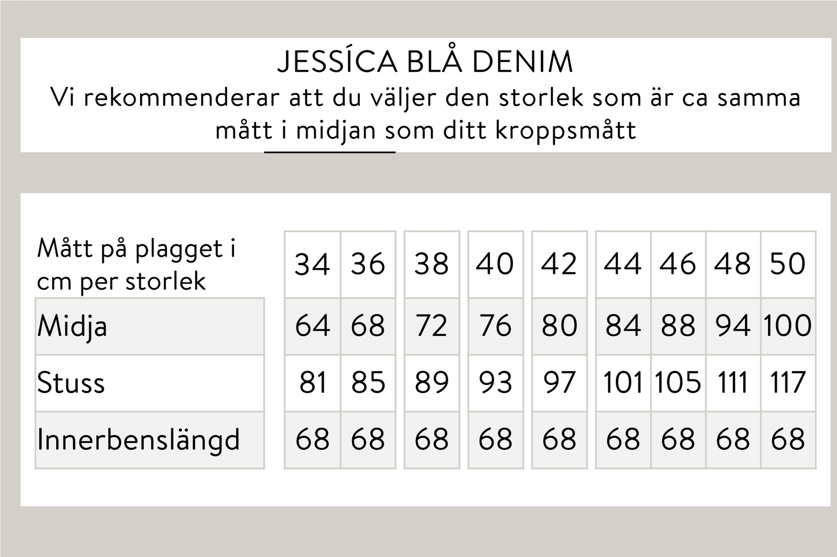The width and height of the screenshot is (837, 557).
Task: Click Stuss value 97 cell
Action: pyautogui.click(x=559, y=383)
